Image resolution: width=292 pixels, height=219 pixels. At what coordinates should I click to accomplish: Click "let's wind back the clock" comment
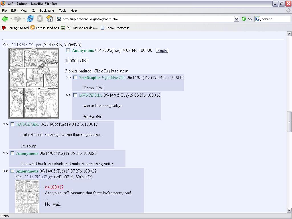click(x=67, y=164)
